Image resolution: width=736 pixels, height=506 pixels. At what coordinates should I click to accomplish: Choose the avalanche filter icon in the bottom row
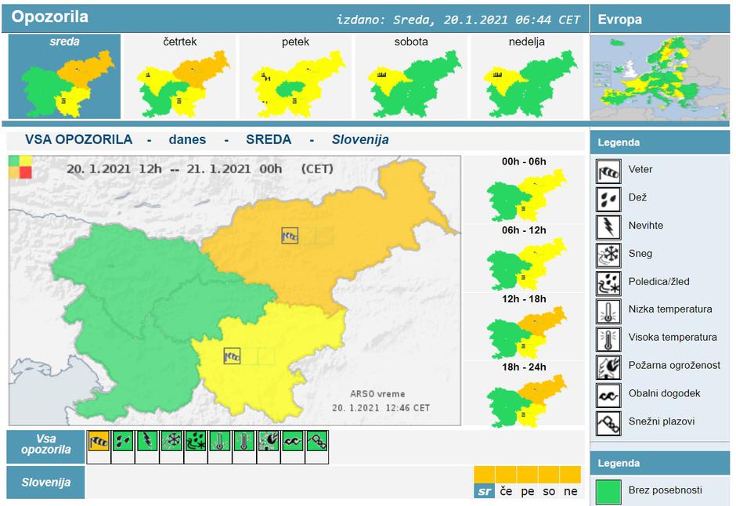click(317, 442)
